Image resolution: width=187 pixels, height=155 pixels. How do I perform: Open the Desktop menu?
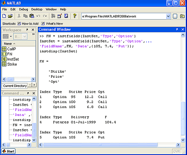(37, 9)
